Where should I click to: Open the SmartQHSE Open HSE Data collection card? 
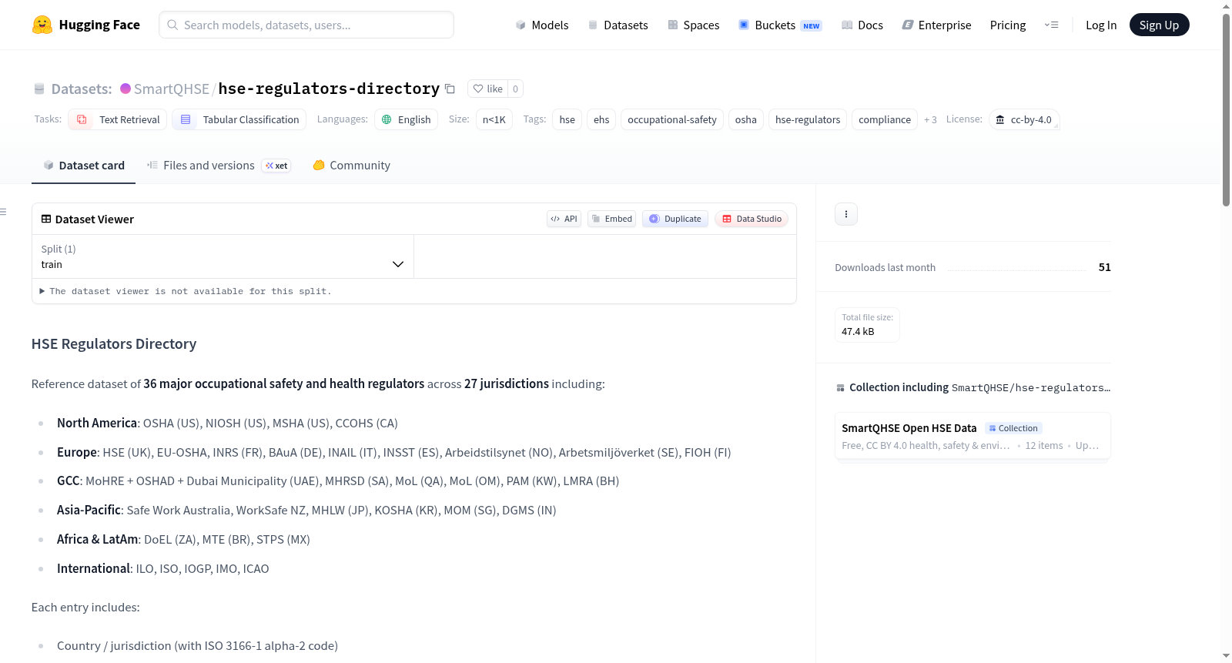[x=973, y=436]
